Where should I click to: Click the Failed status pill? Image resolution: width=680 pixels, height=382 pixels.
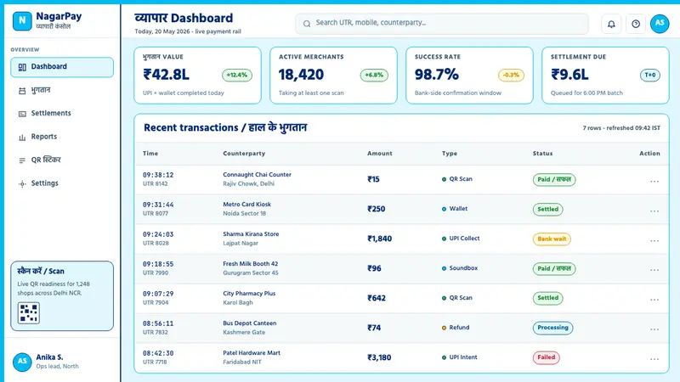click(546, 357)
